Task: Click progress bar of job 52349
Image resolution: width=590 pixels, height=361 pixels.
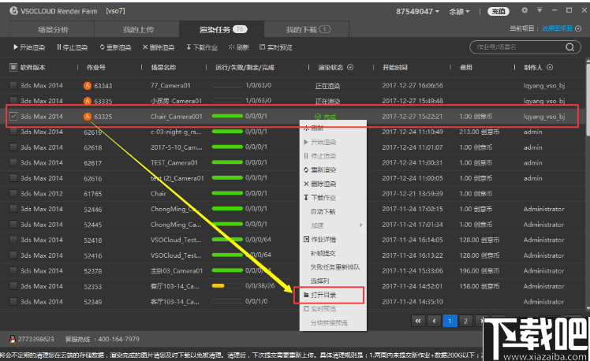Action: pos(227,301)
